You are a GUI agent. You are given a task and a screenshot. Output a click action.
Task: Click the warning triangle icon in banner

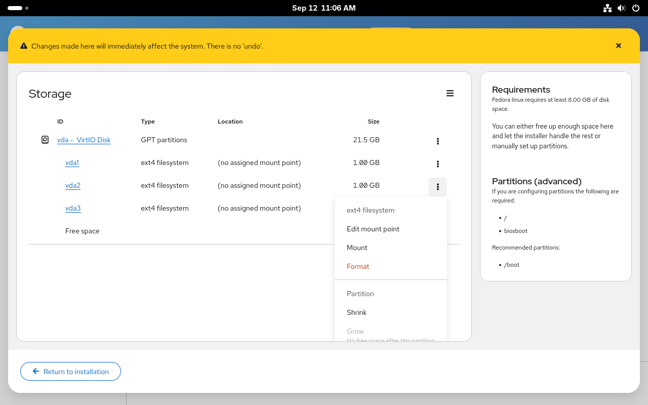24,46
